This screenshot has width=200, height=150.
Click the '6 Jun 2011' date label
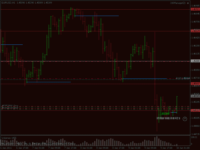6,148
